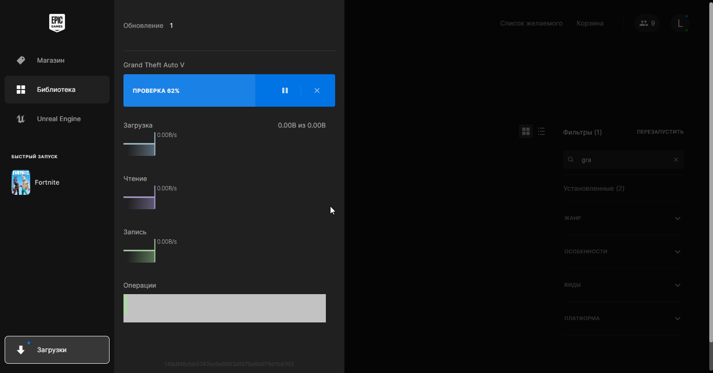Switch to list view
713x373 pixels.
[x=541, y=132]
